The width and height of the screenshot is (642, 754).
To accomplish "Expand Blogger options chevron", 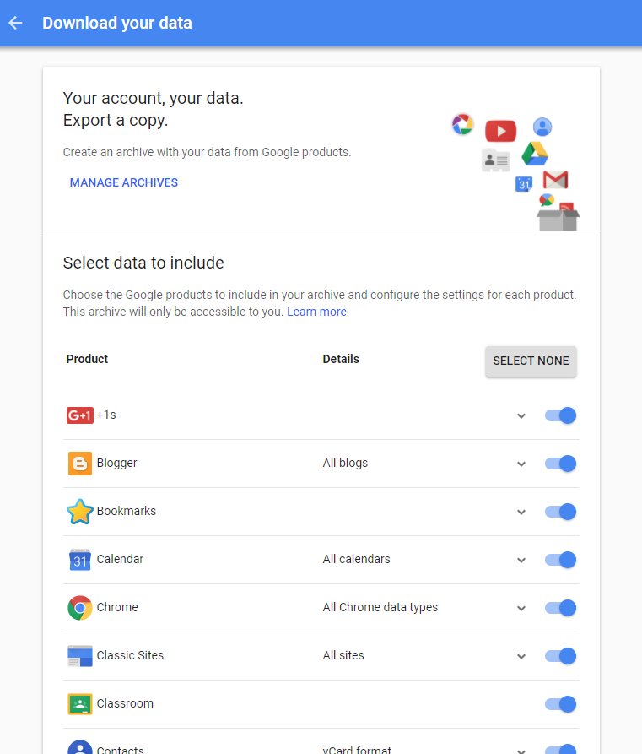I will 521,464.
